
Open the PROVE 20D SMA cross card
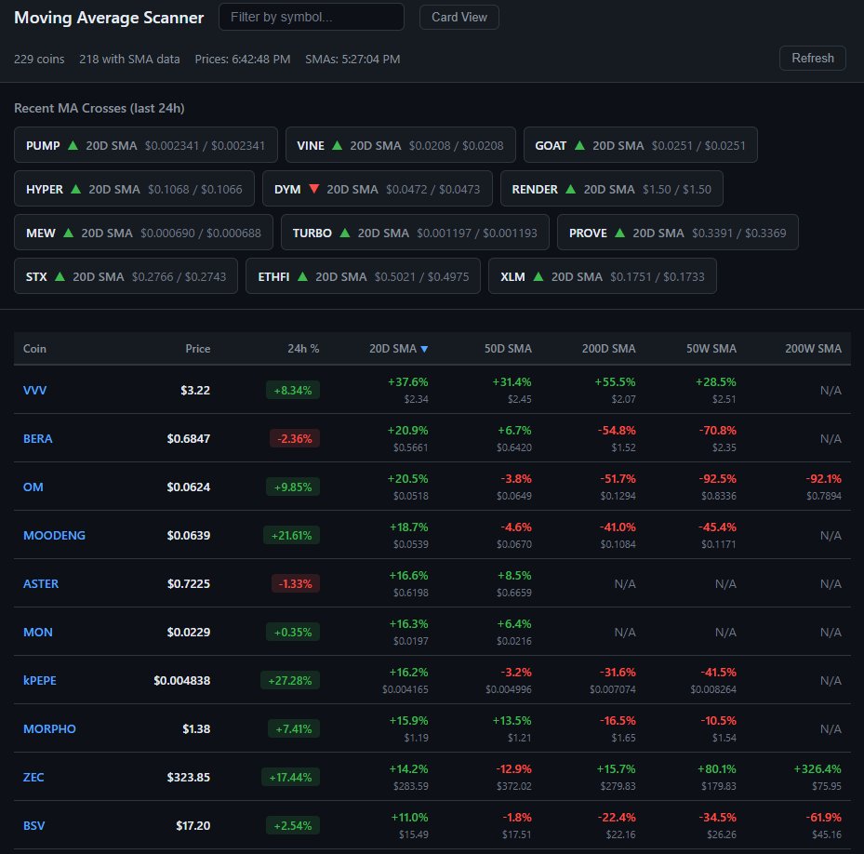(678, 233)
